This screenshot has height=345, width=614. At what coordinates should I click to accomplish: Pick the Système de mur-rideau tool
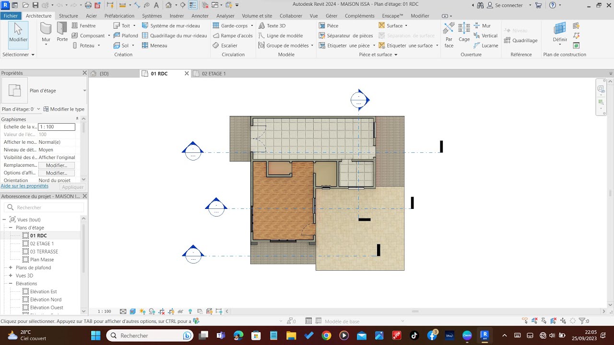(x=175, y=25)
